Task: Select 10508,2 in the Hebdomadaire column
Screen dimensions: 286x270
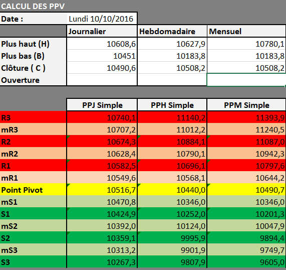Action: point(172,68)
